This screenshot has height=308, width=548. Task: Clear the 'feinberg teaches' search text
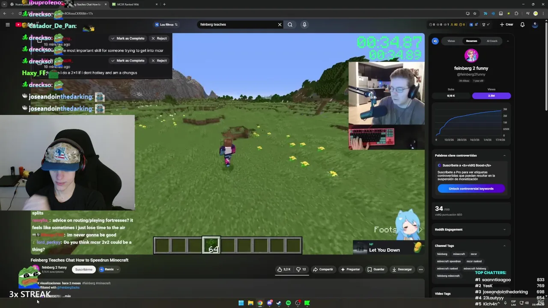[280, 24]
